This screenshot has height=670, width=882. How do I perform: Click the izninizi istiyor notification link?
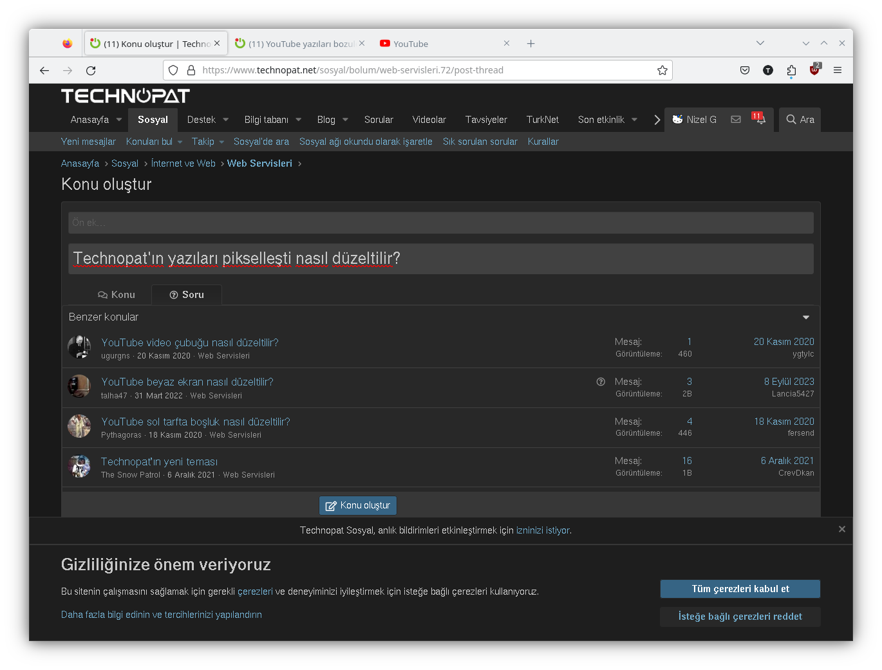coord(543,530)
